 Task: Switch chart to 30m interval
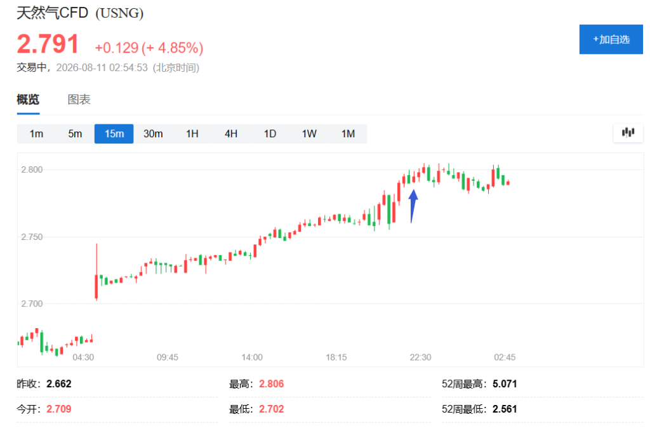(x=153, y=133)
